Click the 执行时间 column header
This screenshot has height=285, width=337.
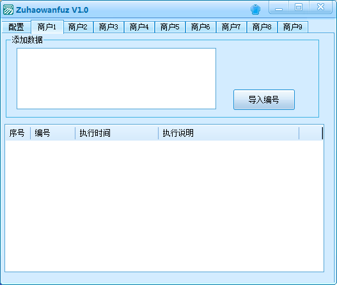point(117,133)
